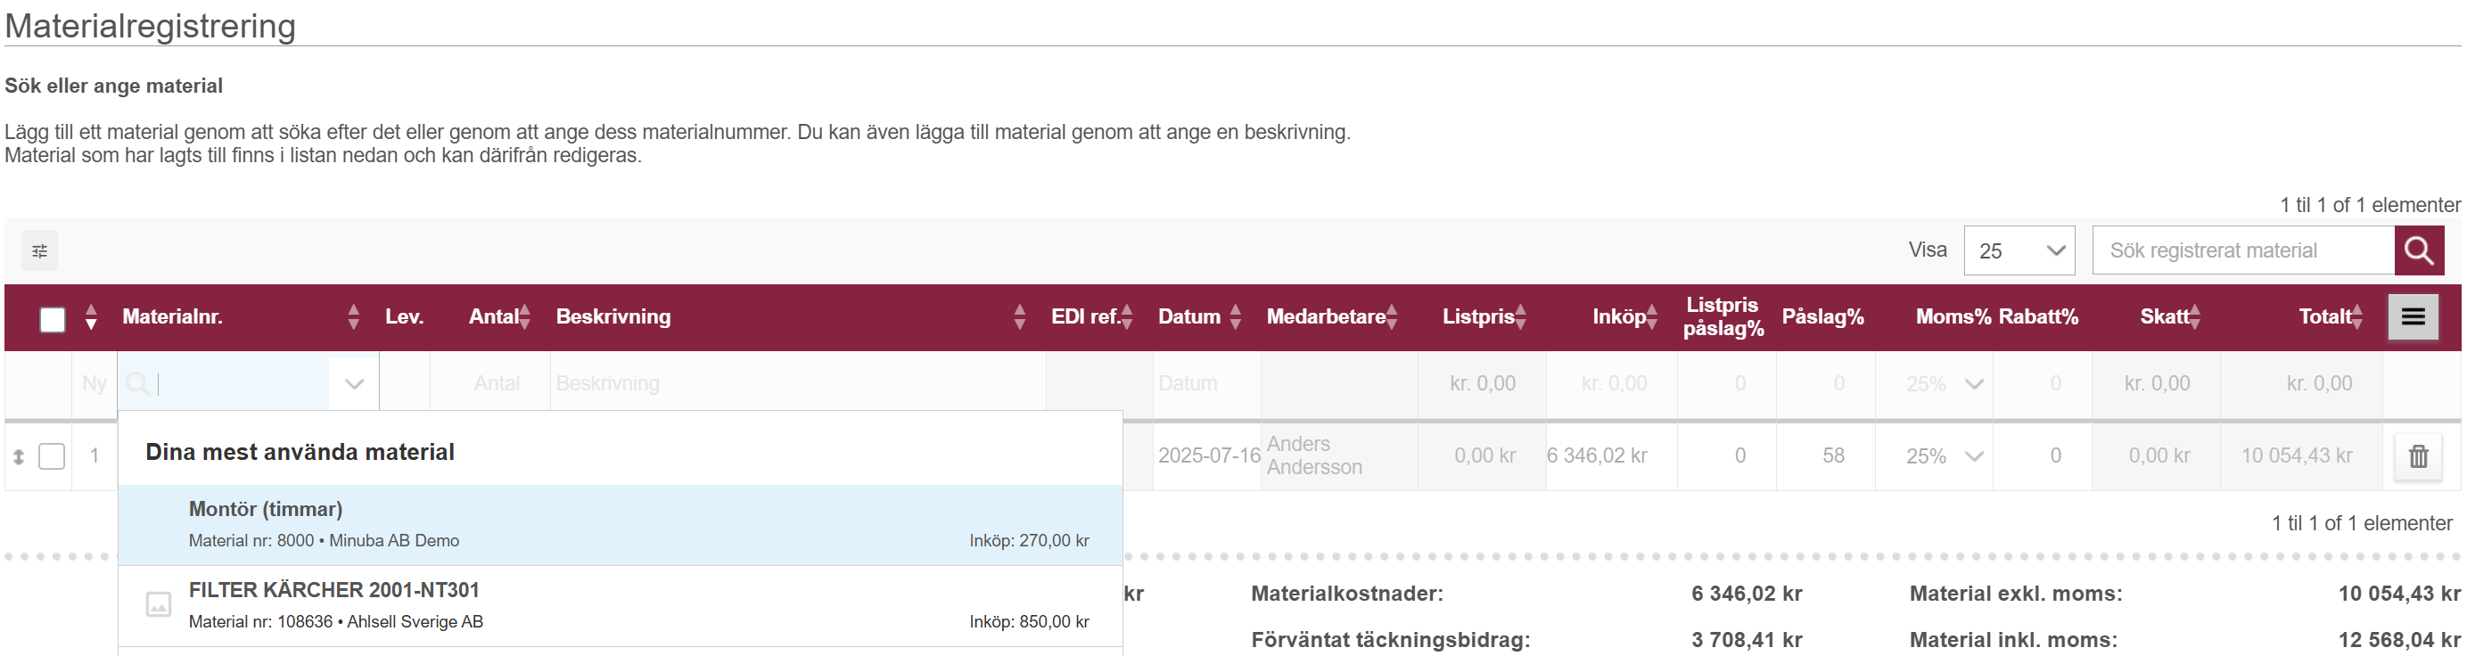Click row 1 Skatt 0,00 kr

click(x=2159, y=455)
